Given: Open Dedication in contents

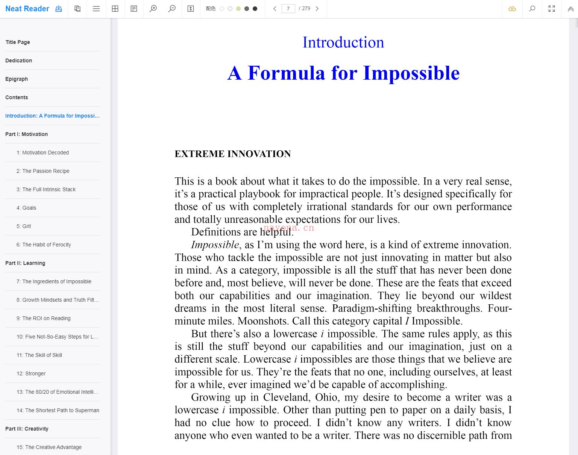Looking at the screenshot, I should point(53,60).
